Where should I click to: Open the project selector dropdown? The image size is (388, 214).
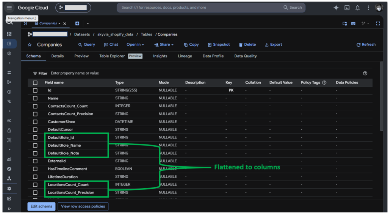point(73,8)
